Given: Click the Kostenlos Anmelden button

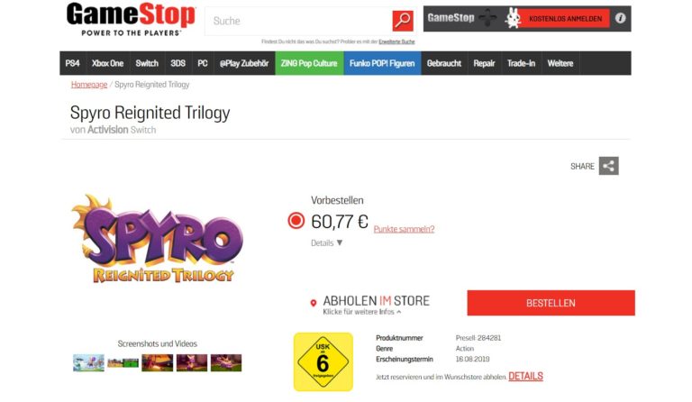Looking at the screenshot, I should coord(565,19).
